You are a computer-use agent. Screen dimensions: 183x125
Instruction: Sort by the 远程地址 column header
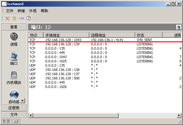(x=112, y=35)
